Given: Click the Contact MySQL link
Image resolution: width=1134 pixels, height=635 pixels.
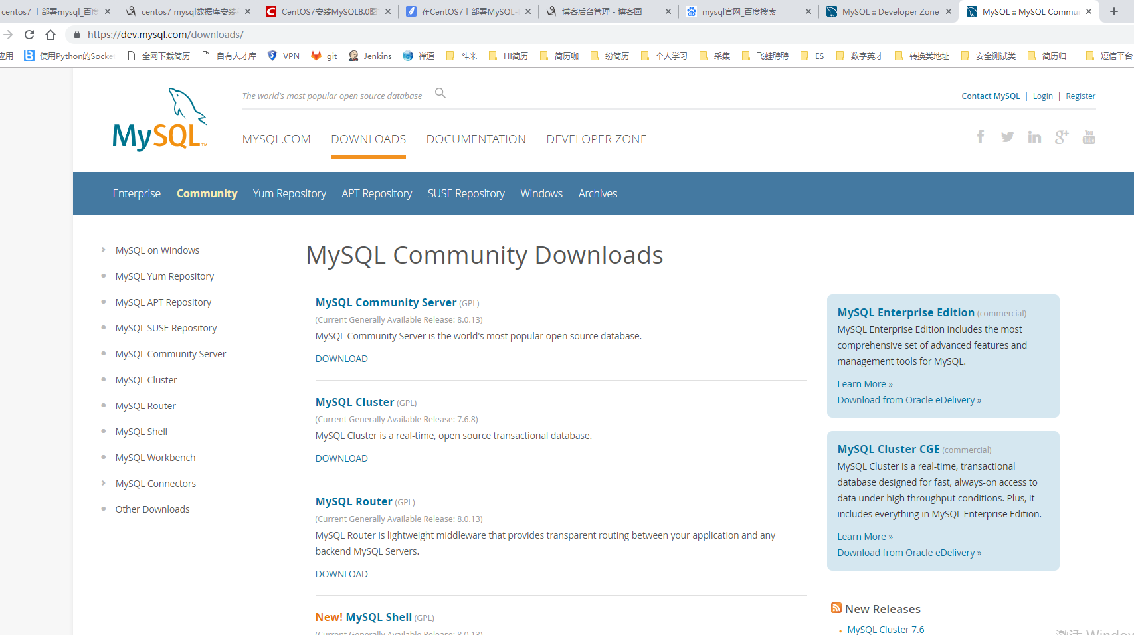Looking at the screenshot, I should click(x=991, y=96).
